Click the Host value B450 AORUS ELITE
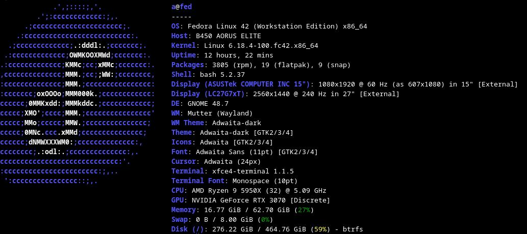527x234 pixels. click(x=229, y=36)
